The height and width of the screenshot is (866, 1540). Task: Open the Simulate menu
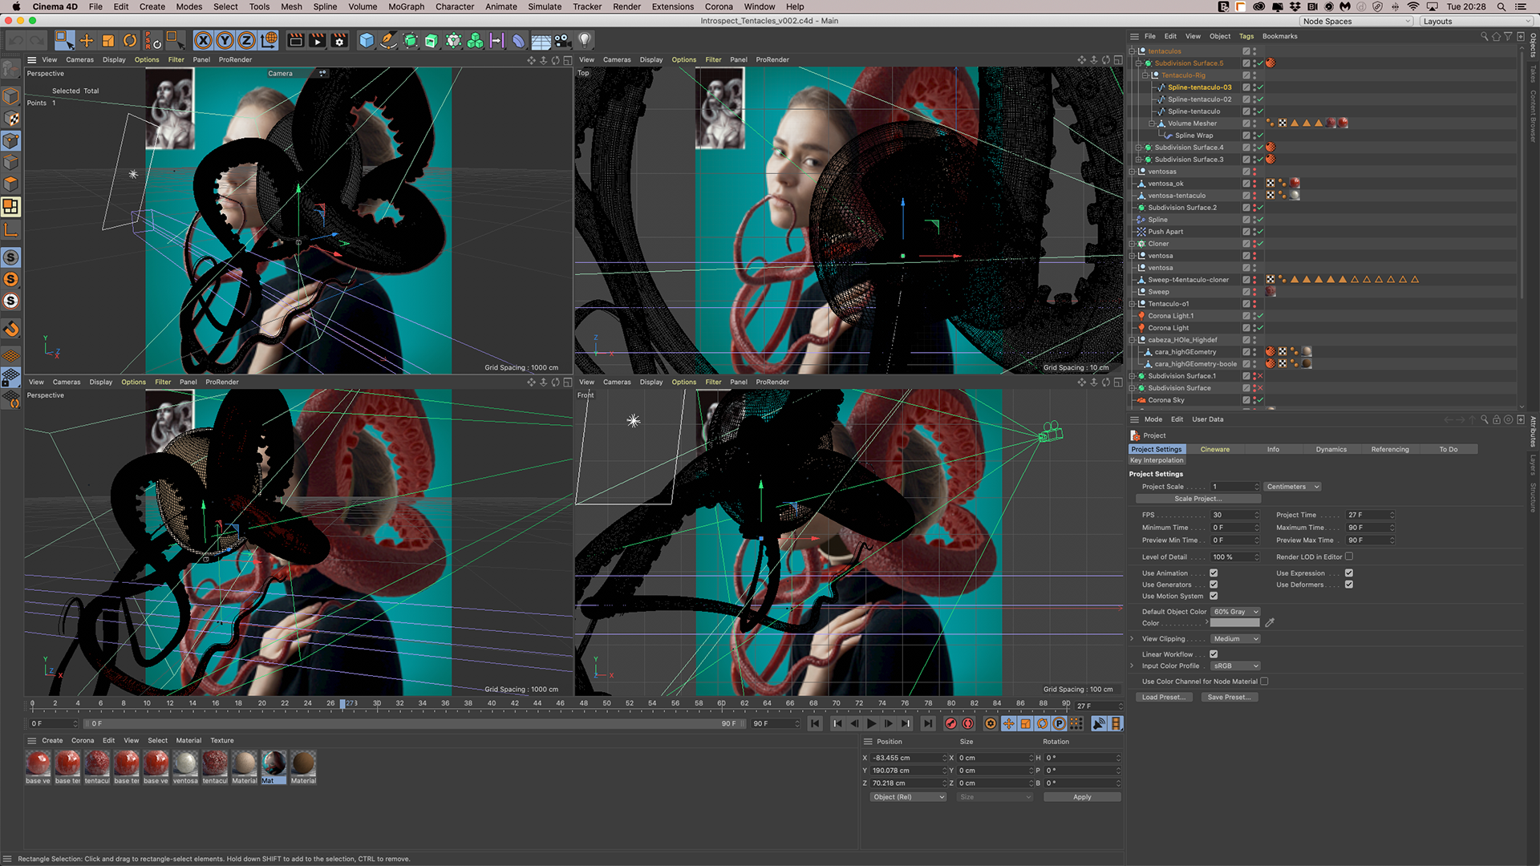[x=545, y=6]
